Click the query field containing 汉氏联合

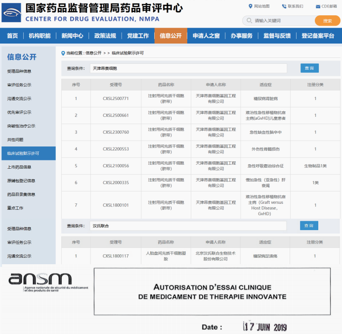click(188, 226)
